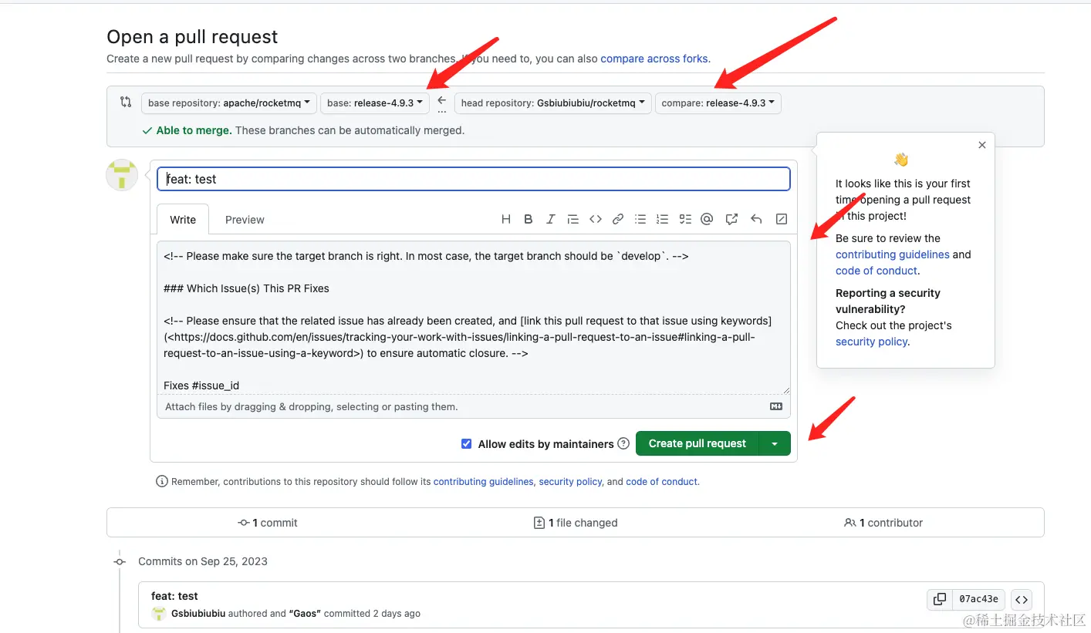
Task: Insert a saved reply using the arrow icon
Action: pos(756,220)
